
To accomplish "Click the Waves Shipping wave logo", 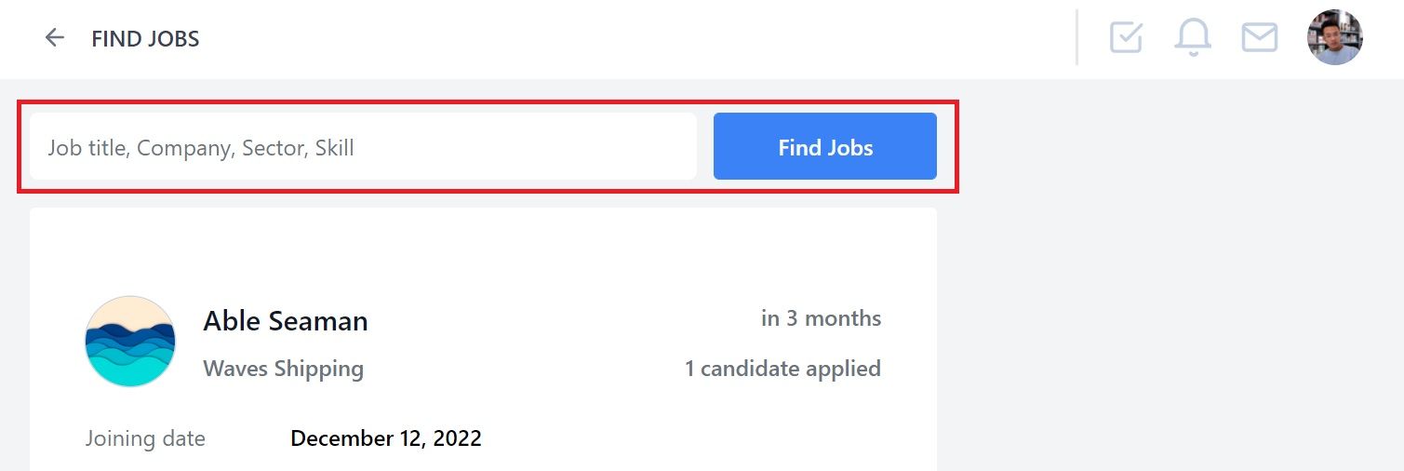I will click(130, 342).
